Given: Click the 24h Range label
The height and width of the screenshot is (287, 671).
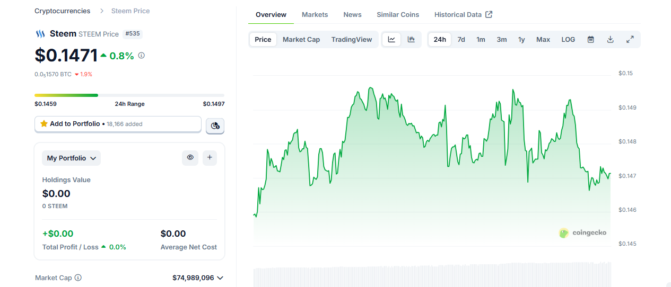Looking at the screenshot, I should tap(129, 104).
